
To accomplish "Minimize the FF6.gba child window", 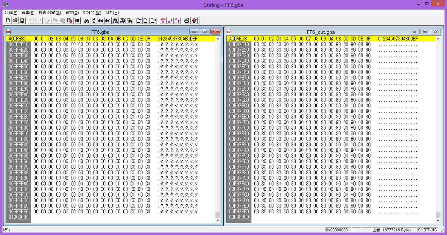I will click(195, 31).
